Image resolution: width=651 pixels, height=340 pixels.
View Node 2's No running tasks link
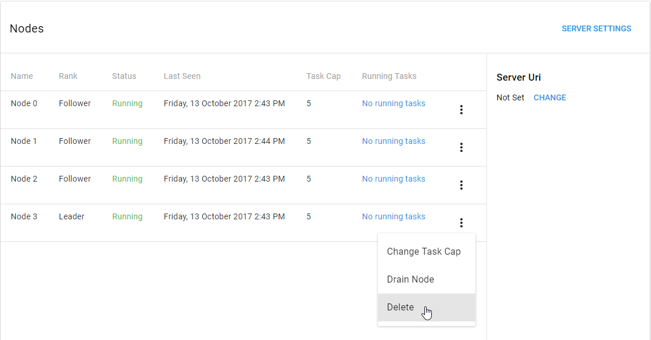[x=394, y=179]
